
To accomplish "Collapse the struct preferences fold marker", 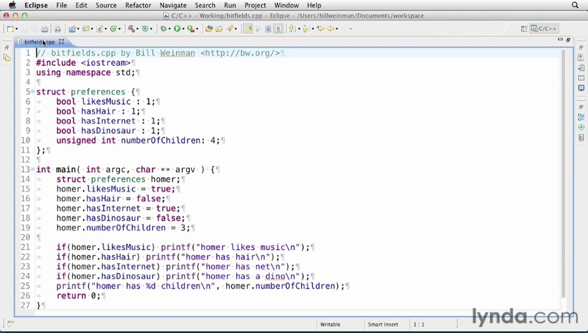I will click(32, 92).
